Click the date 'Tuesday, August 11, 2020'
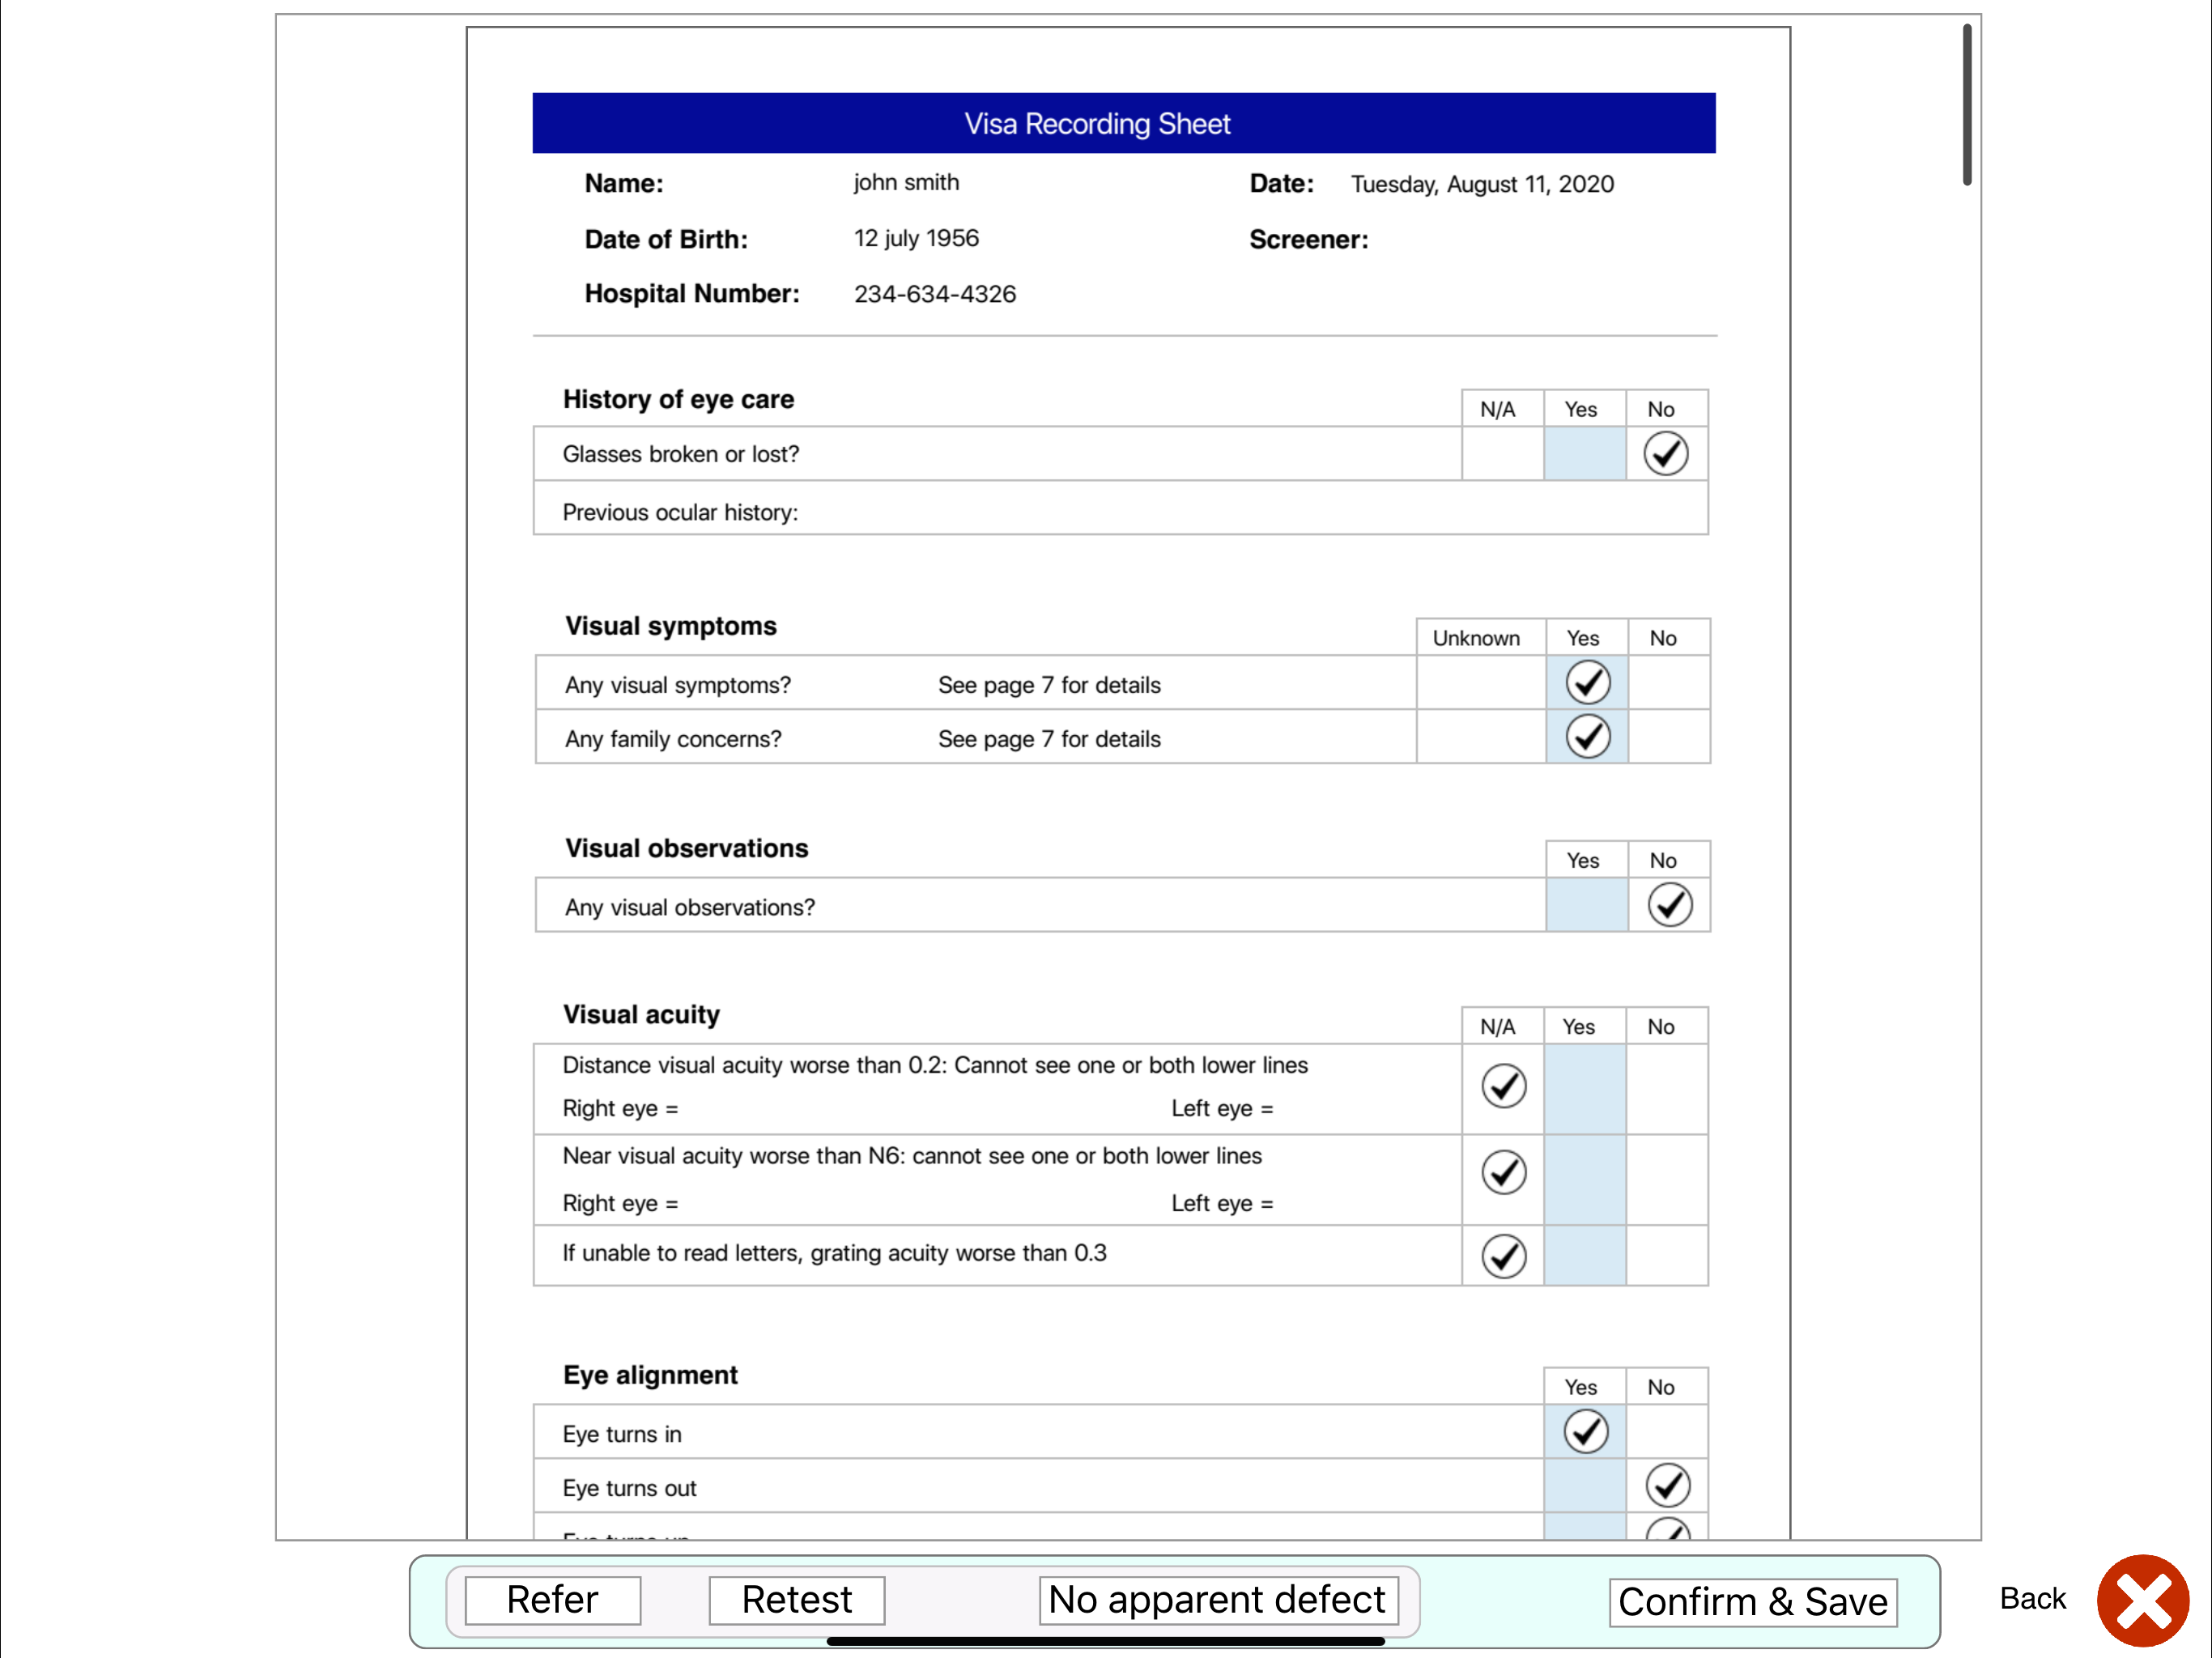The height and width of the screenshot is (1658, 2212). tap(1482, 185)
